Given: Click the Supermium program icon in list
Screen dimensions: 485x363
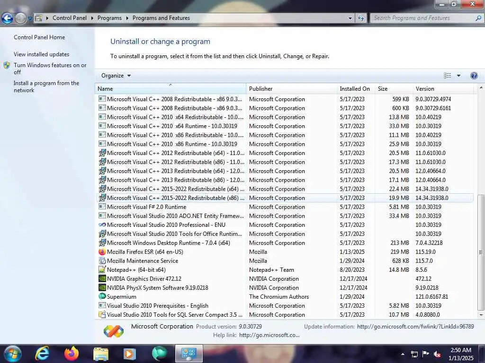Looking at the screenshot, I should point(102,296).
